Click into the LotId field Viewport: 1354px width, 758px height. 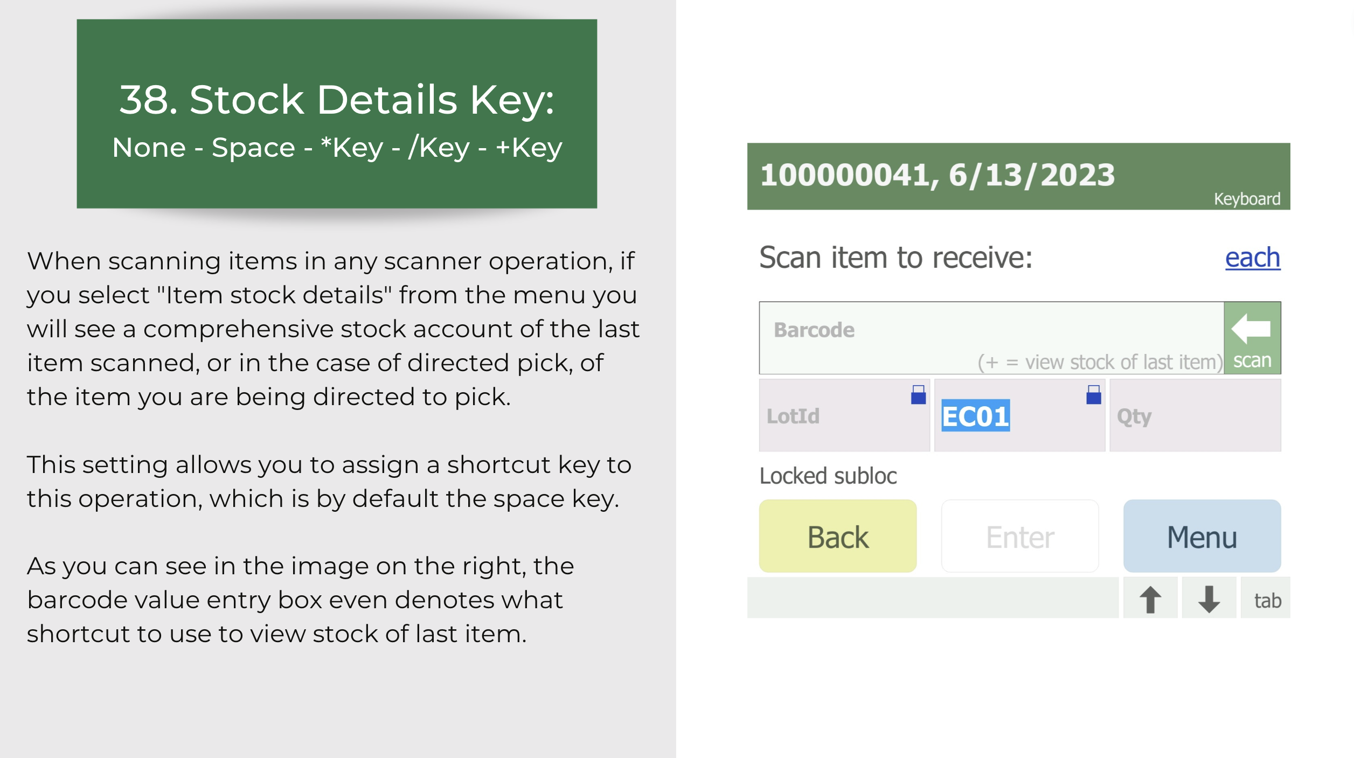click(x=844, y=415)
